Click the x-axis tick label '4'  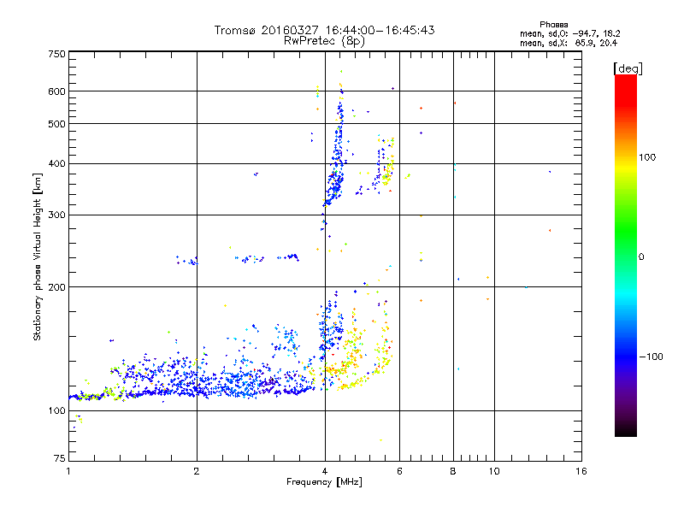point(325,471)
